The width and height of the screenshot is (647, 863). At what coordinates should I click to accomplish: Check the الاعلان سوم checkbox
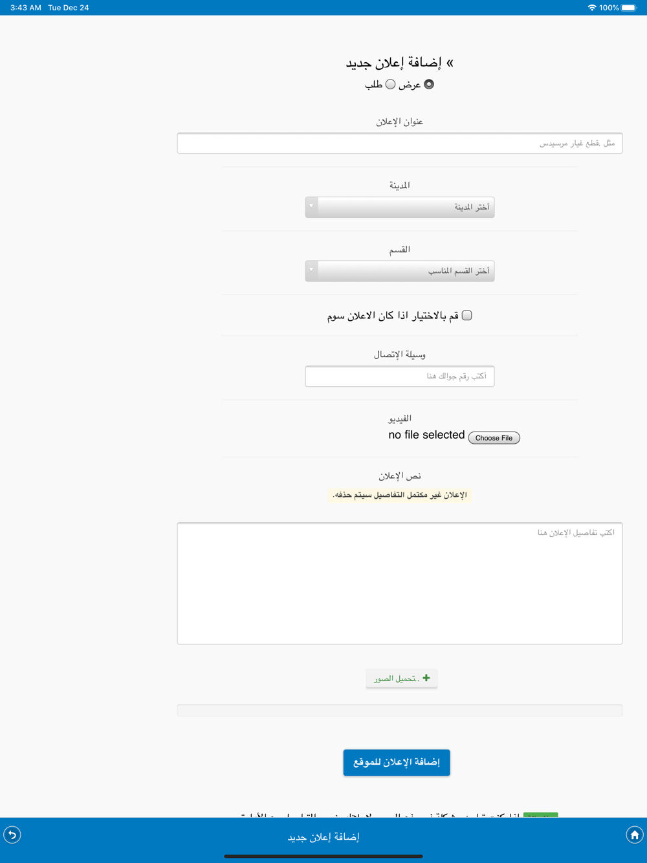coord(467,316)
